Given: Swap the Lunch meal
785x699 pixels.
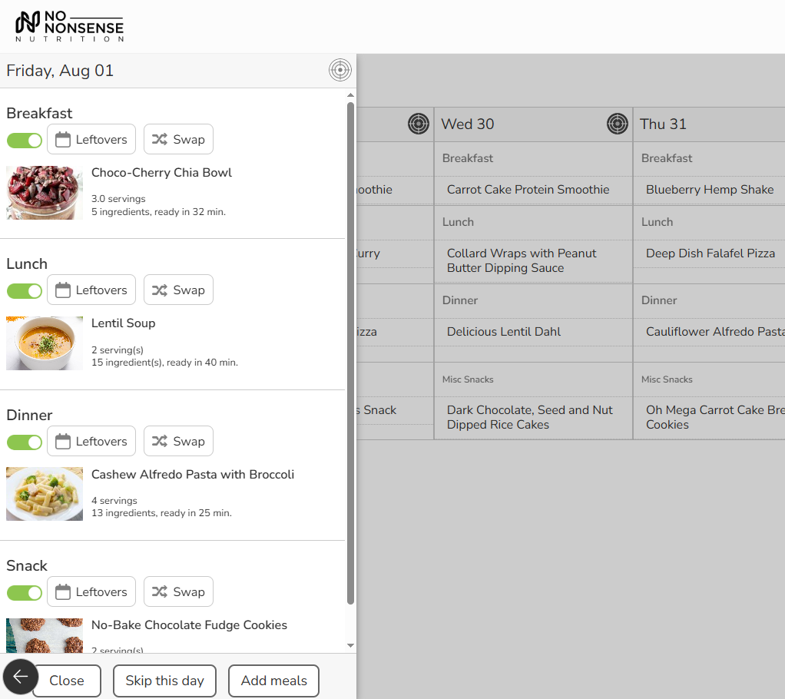Looking at the screenshot, I should (178, 290).
